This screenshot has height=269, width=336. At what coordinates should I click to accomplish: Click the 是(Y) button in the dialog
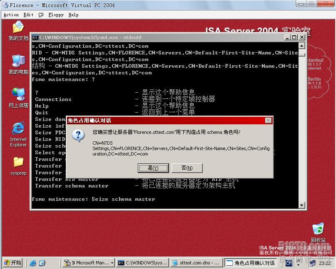pos(153,168)
